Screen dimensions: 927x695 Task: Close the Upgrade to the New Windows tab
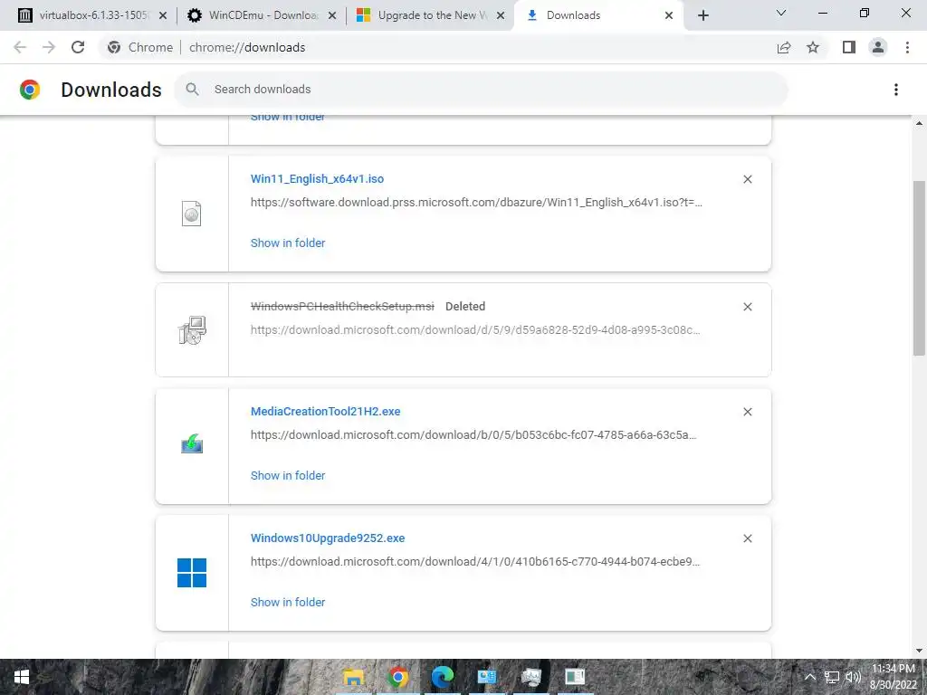tap(501, 15)
